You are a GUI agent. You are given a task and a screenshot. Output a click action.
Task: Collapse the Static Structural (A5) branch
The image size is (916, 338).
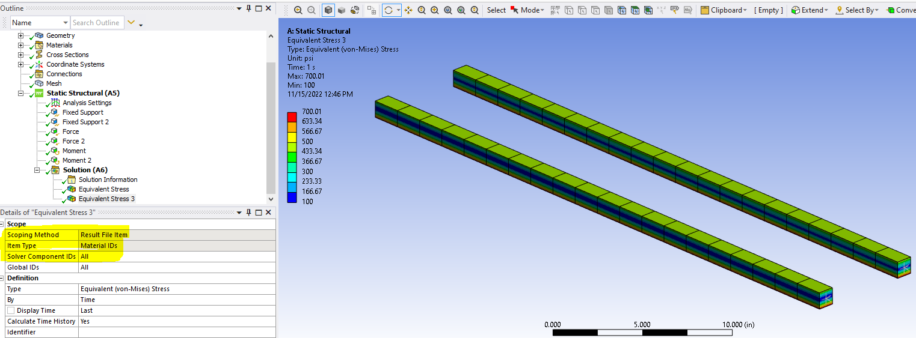pos(21,93)
